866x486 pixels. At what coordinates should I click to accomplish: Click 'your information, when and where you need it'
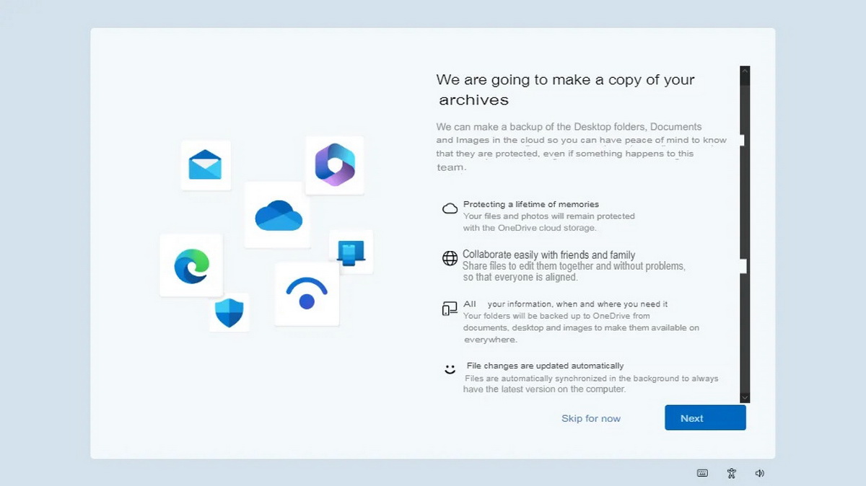[577, 304]
